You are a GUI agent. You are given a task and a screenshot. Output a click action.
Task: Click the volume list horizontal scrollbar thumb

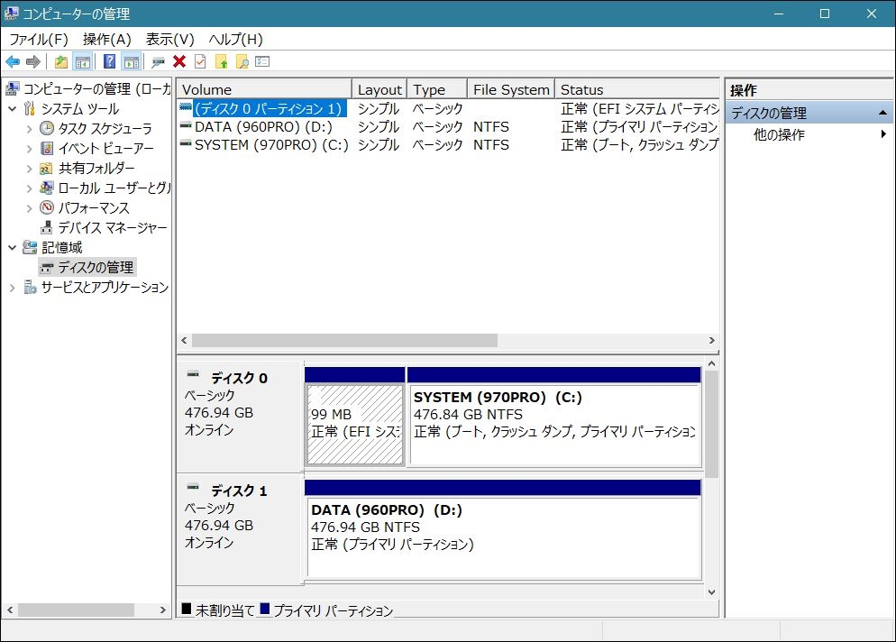click(344, 341)
